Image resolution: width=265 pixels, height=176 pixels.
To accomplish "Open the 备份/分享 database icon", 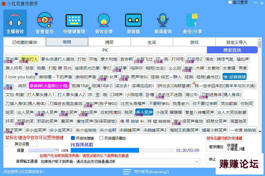I will (192, 20).
